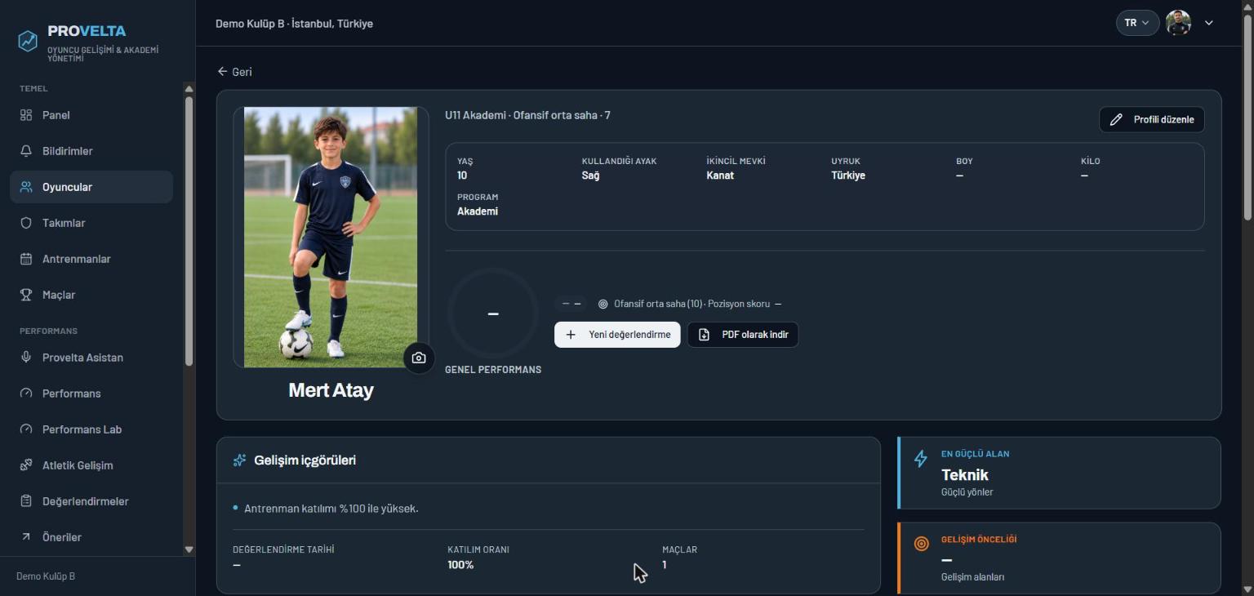The image size is (1254, 596).
Task: Click the Bildirimler bell icon
Action: 26,151
